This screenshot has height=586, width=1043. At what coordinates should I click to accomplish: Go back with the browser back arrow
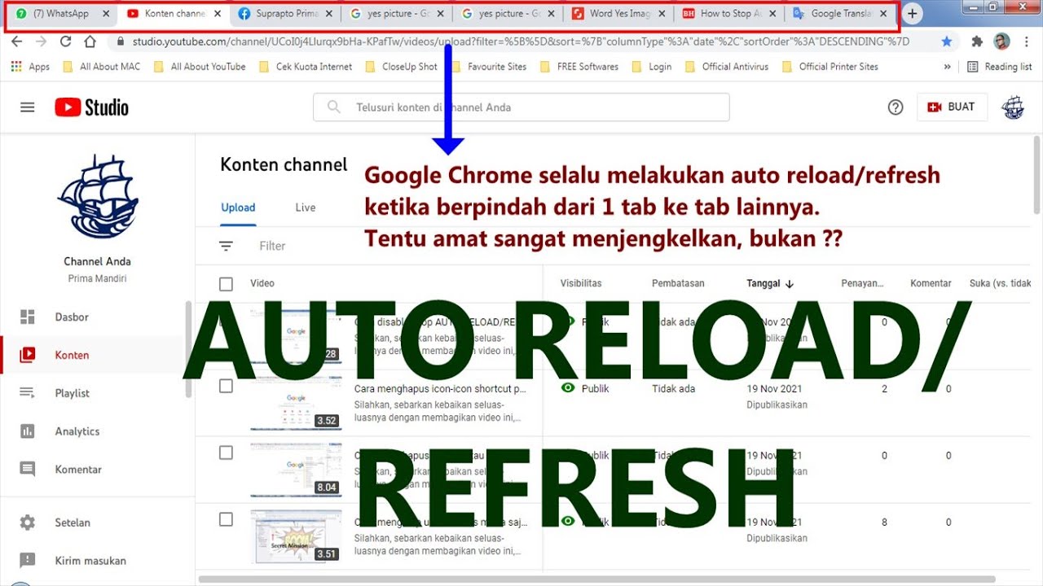(18, 42)
